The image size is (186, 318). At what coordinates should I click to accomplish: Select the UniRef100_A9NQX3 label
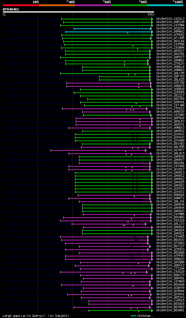(170, 128)
